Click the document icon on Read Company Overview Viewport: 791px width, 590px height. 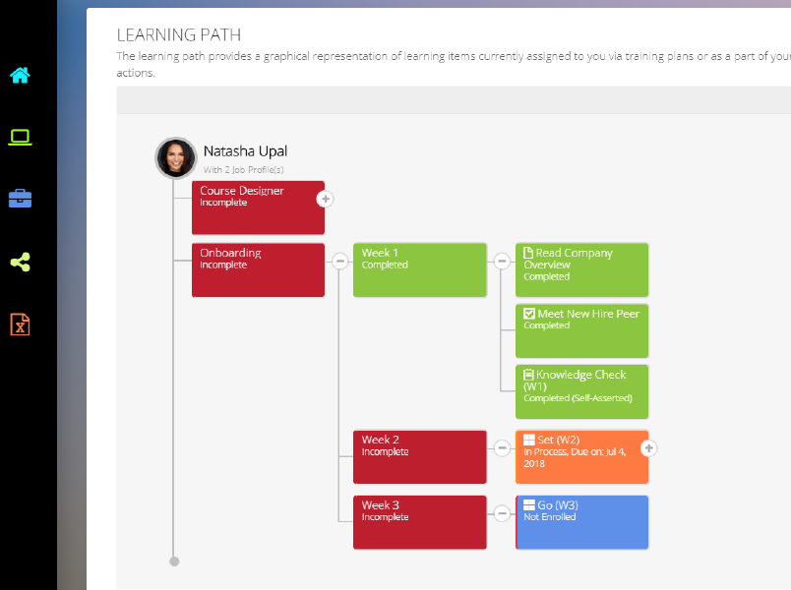pos(528,254)
